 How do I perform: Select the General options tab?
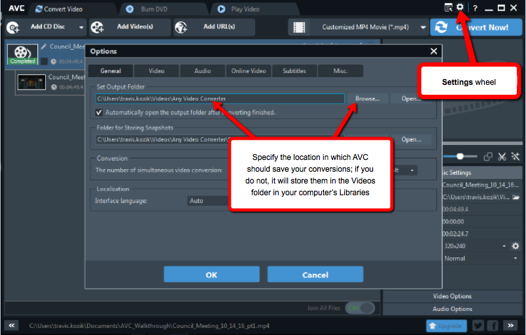point(111,71)
